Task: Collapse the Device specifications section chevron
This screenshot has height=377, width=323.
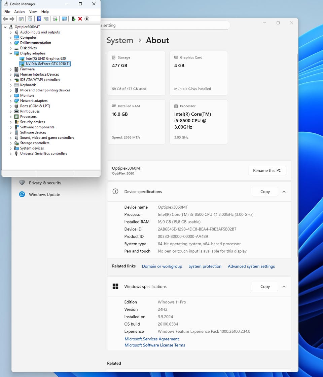Action: click(x=284, y=192)
